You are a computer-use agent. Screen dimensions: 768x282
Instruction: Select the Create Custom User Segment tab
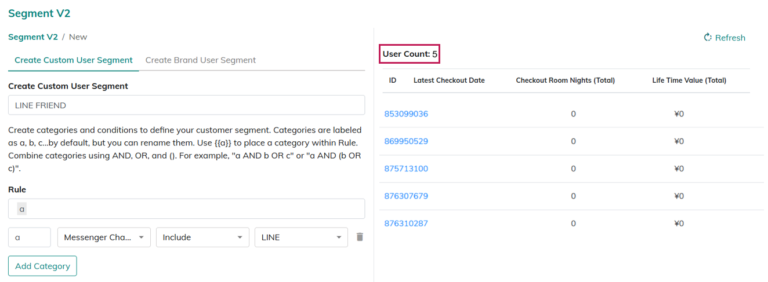click(74, 60)
